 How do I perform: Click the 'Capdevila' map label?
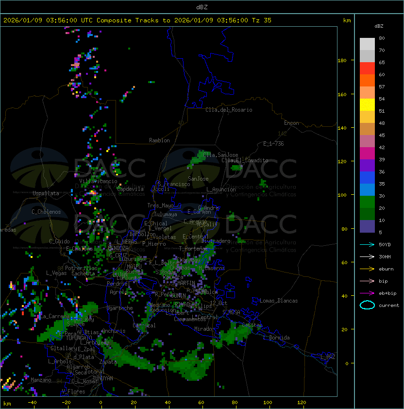click(x=130, y=189)
